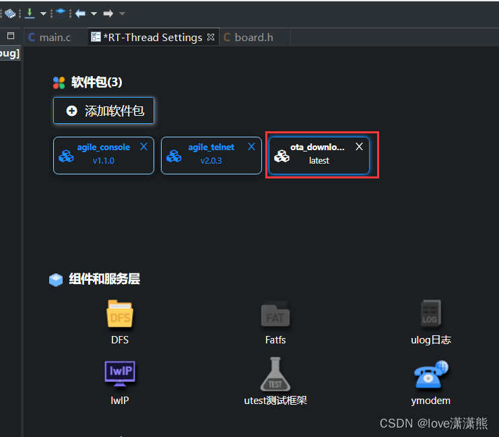Click the ulog日志 component icon
Screen dimensions: 499x437
pyautogui.click(x=430, y=314)
